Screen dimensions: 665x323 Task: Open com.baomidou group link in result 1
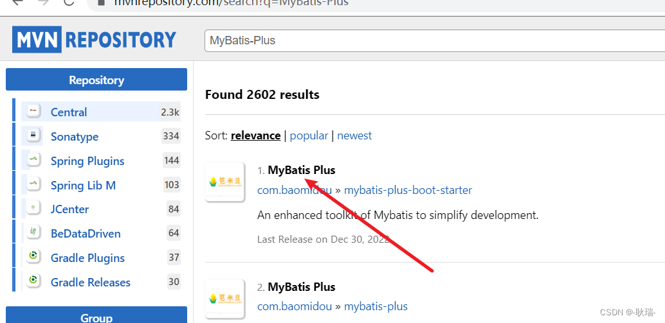click(x=295, y=190)
